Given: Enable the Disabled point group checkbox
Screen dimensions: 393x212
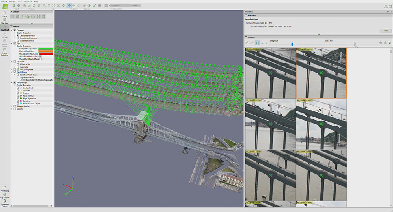Looking at the screenshot, I should point(18,90).
